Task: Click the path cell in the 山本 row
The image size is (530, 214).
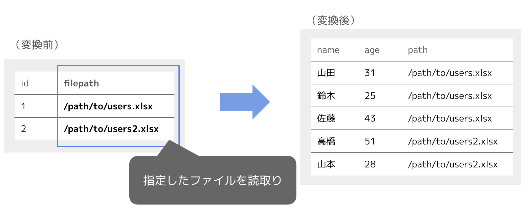Action: click(x=452, y=164)
